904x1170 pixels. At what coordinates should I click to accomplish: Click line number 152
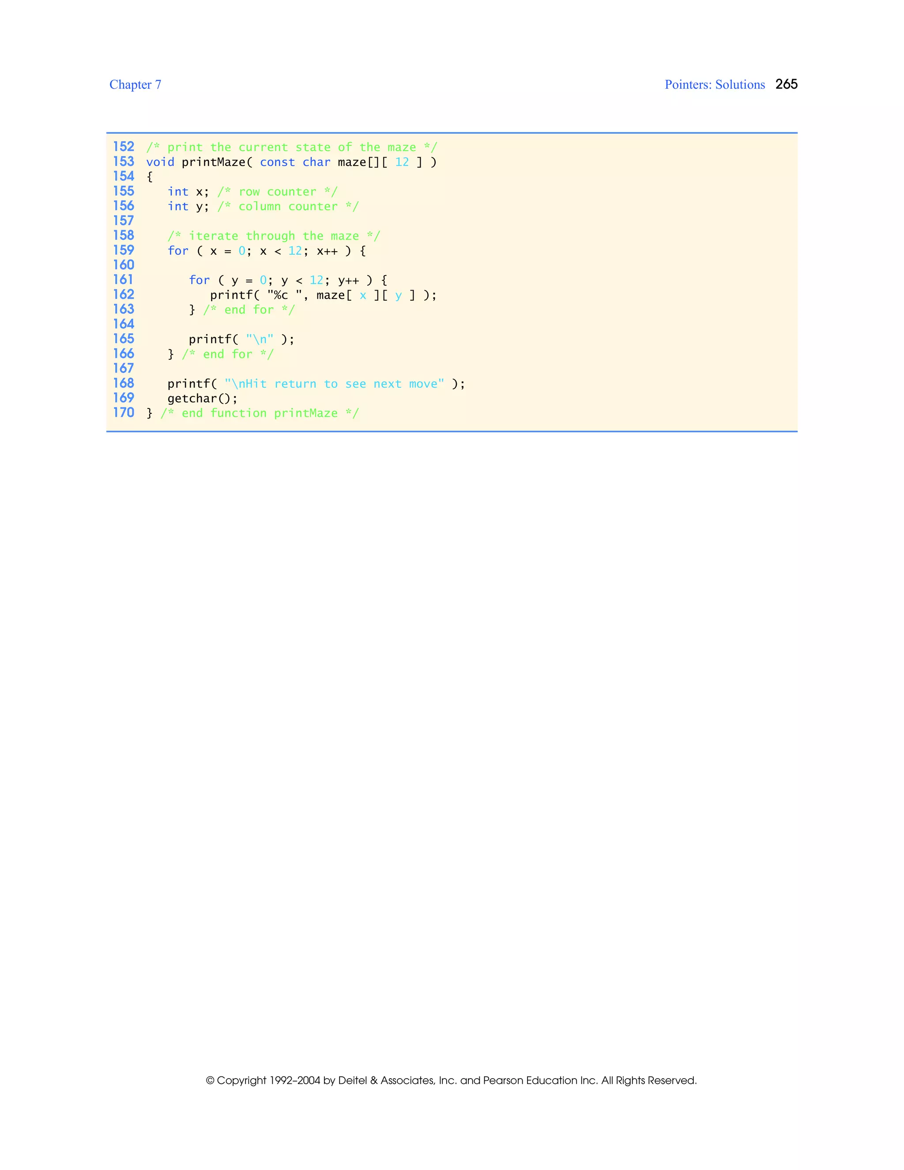coord(123,147)
